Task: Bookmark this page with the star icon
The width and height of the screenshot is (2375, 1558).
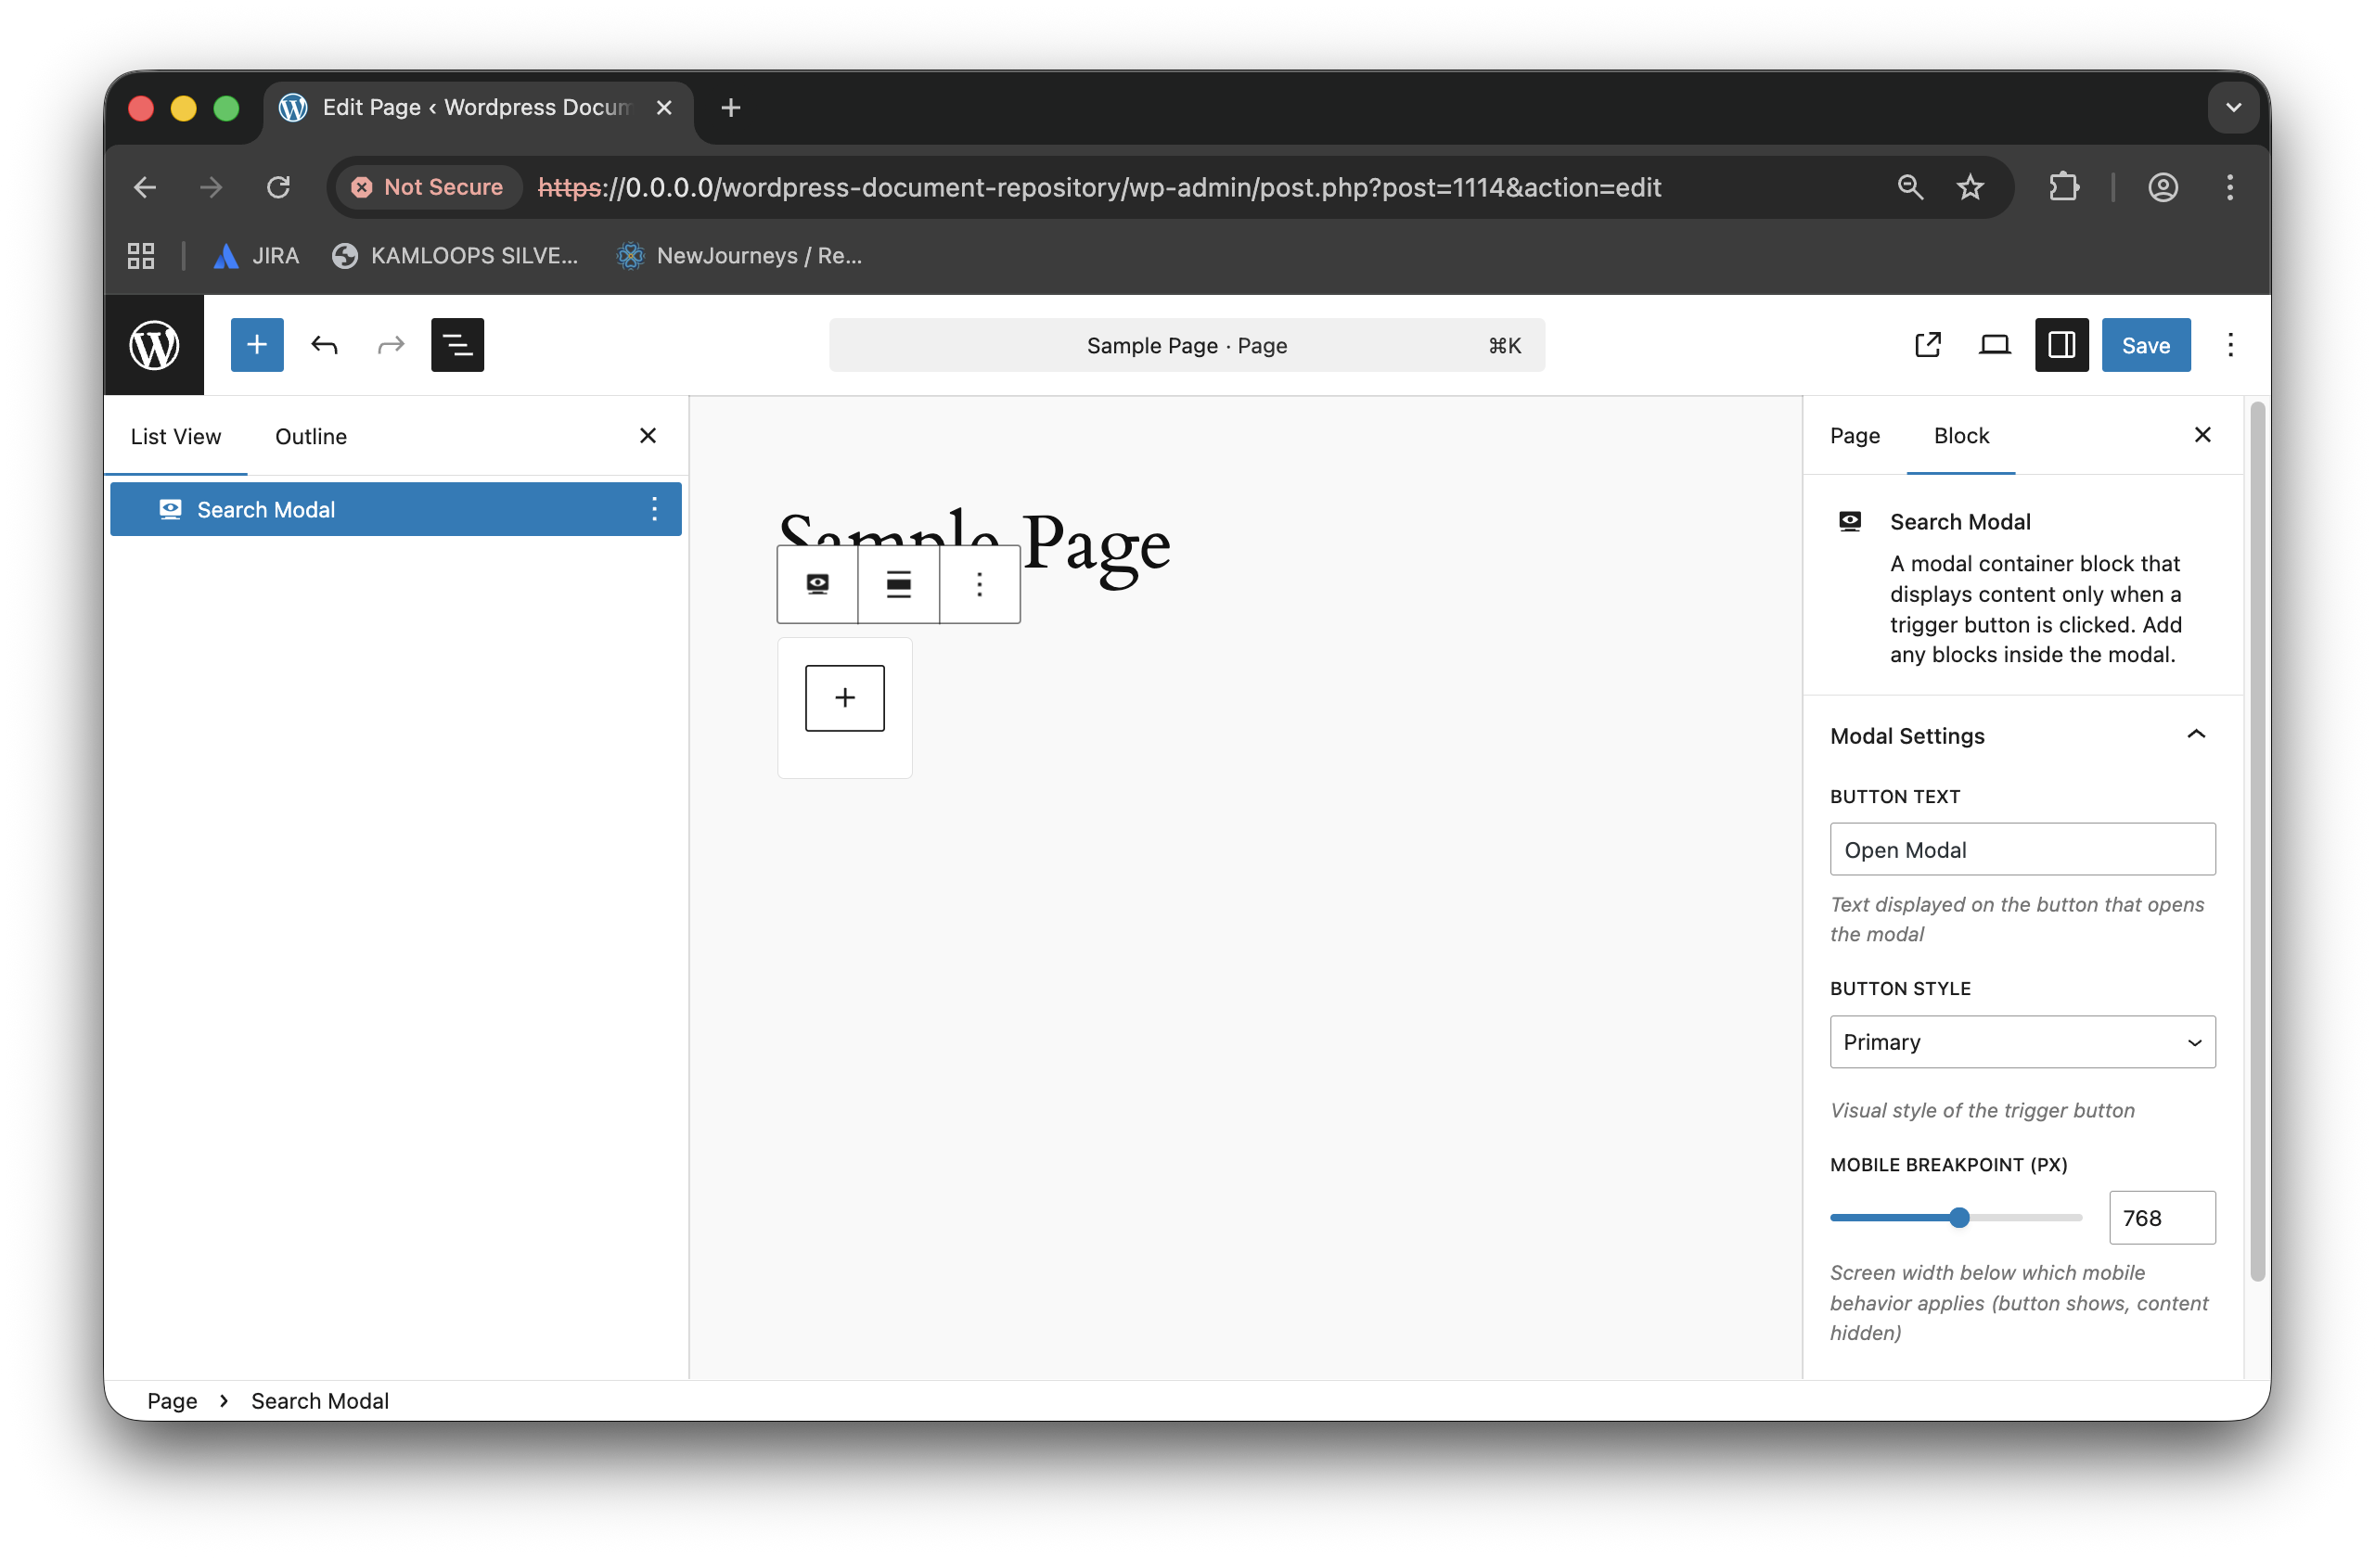Action: coord(1969,187)
